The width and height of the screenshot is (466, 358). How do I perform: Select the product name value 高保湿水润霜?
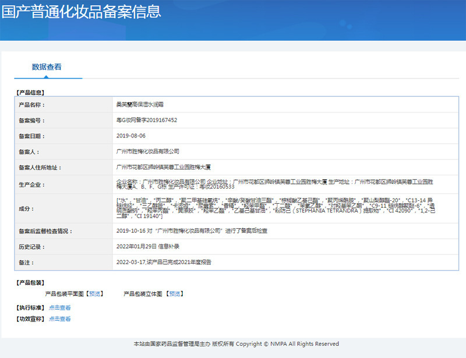coord(140,105)
